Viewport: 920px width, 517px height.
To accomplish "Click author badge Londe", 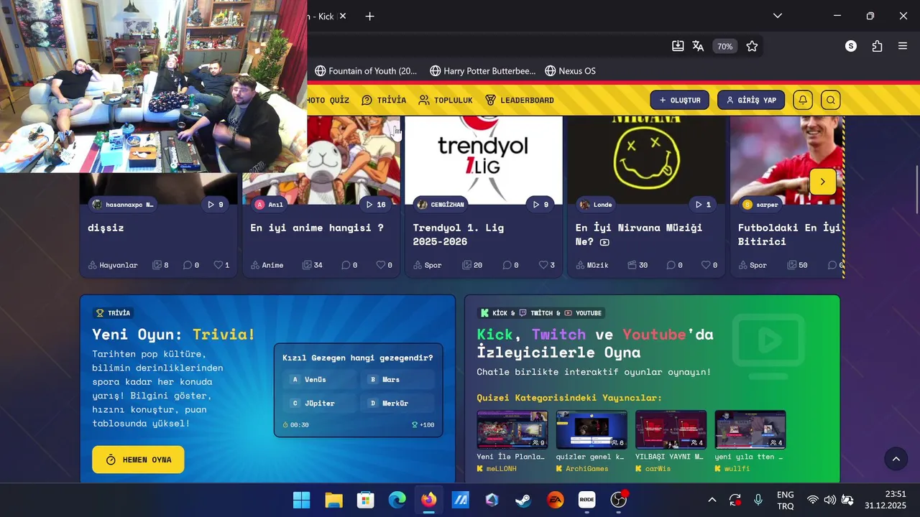I will point(596,205).
